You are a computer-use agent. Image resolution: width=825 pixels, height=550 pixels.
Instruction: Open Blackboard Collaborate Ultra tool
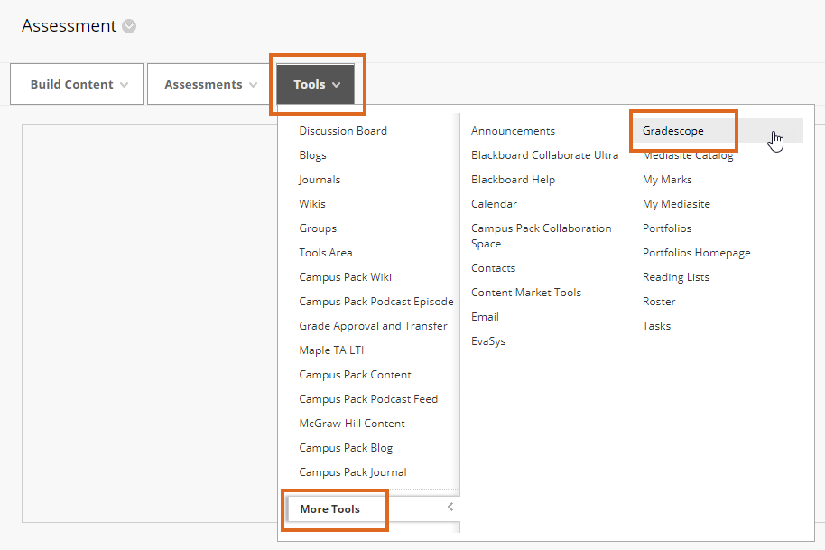(x=544, y=155)
